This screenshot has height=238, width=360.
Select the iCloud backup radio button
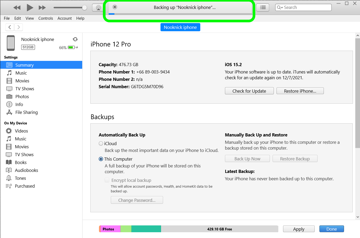(101, 144)
